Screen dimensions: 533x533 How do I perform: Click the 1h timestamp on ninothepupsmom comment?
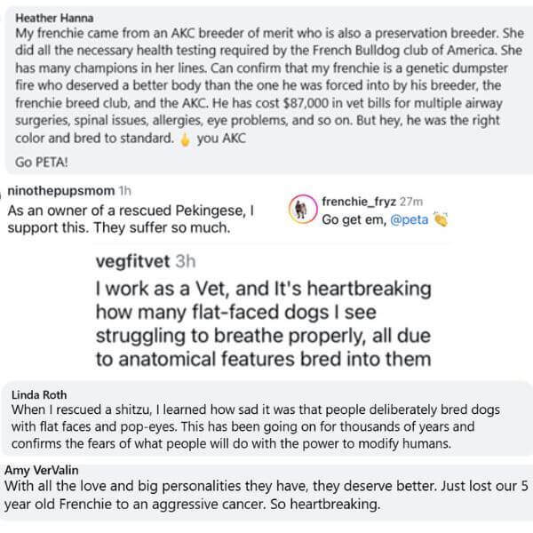tap(124, 191)
